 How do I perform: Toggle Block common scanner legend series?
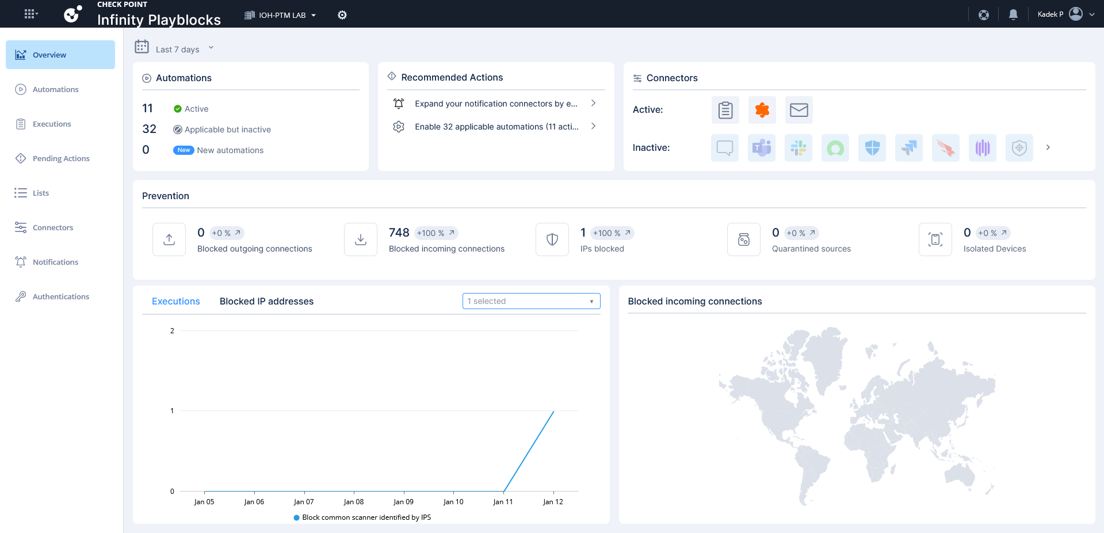click(x=362, y=517)
